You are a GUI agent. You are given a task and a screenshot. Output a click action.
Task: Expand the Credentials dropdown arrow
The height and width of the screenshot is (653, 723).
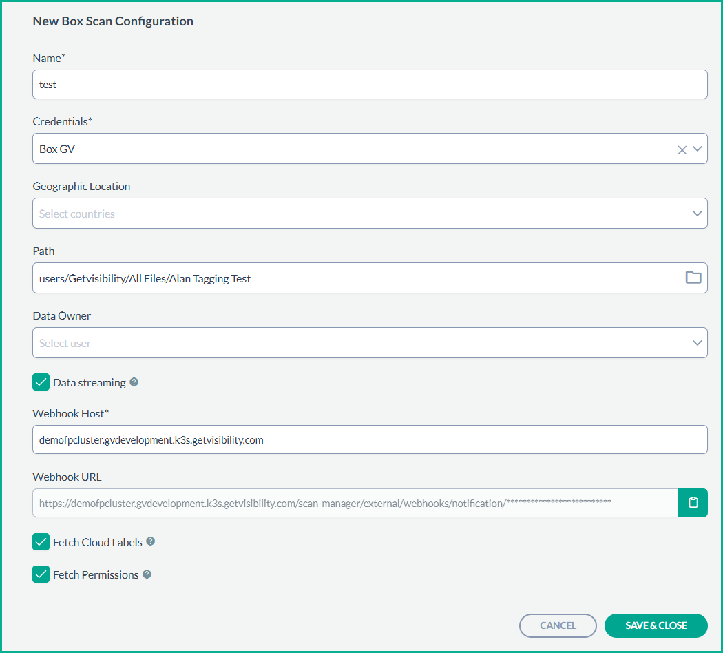[698, 149]
